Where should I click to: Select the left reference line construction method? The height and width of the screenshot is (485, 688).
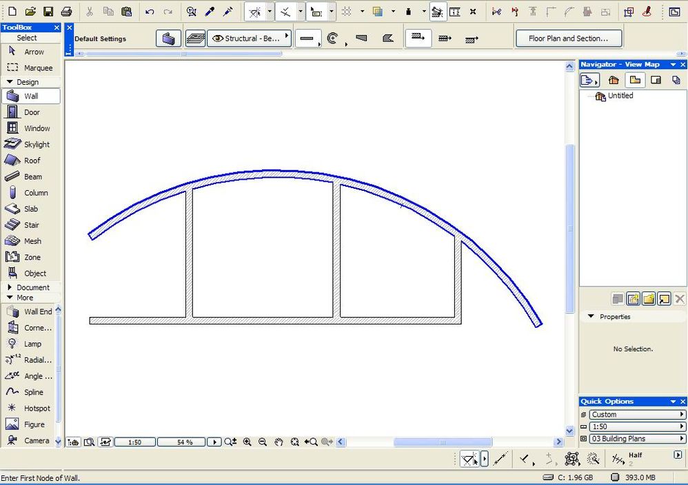(418, 38)
